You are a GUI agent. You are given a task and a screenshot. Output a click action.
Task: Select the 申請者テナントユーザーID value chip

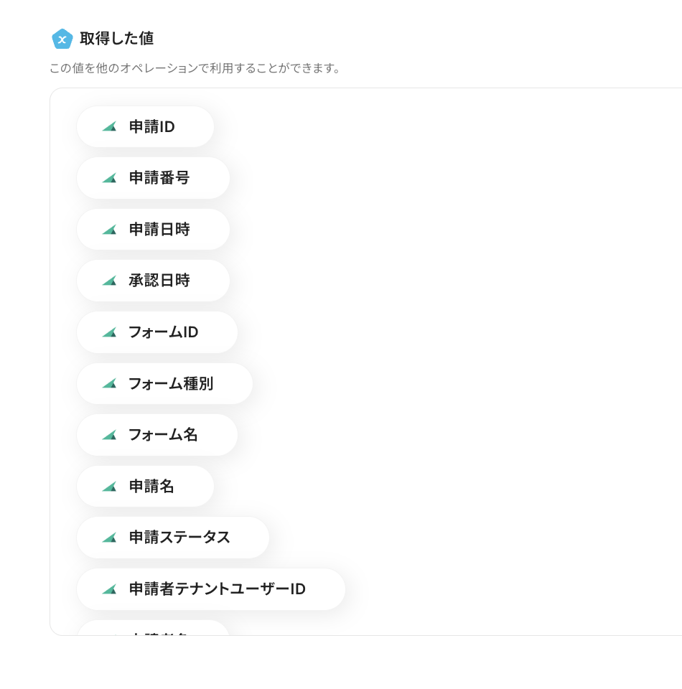pos(217,589)
